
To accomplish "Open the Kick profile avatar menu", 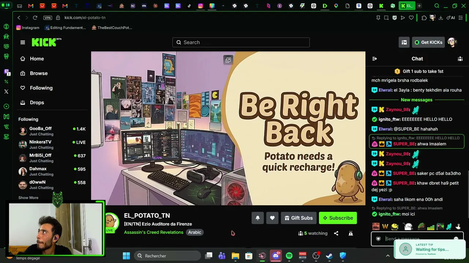I will (452, 42).
